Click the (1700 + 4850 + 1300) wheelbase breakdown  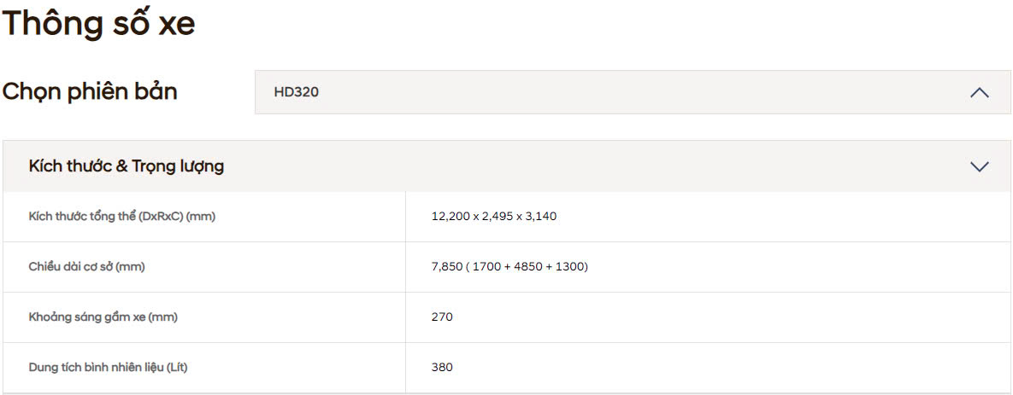[527, 267]
